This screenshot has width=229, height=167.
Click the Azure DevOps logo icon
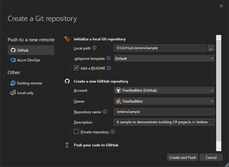(13, 60)
